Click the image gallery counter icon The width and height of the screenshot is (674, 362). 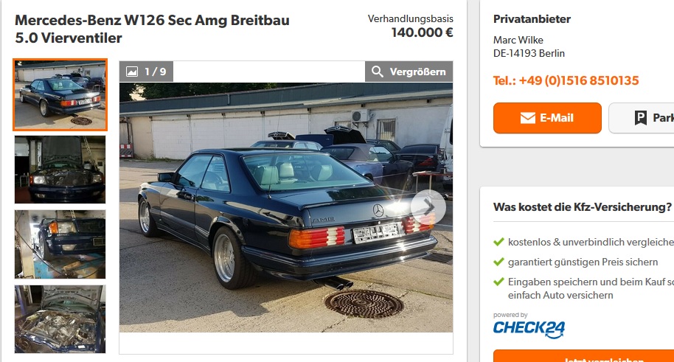coord(132,72)
